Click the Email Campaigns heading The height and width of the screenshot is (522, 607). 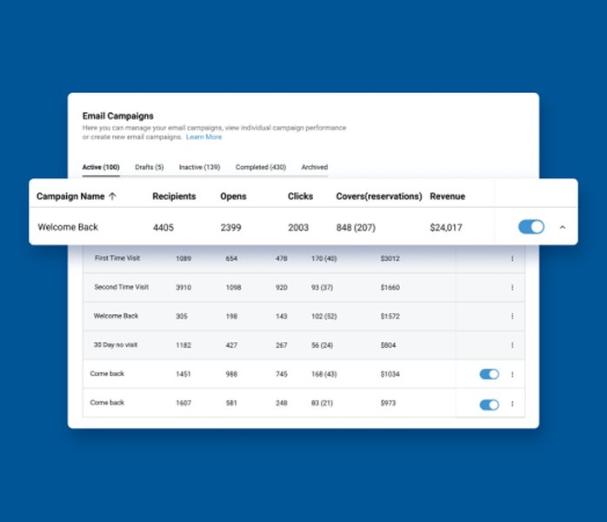click(118, 117)
